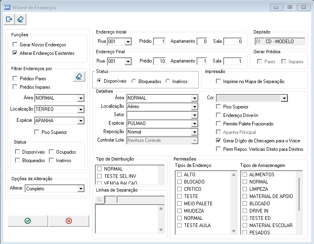Clear filters with eraser in Filtrar Endereços
The width and height of the screenshot is (314, 244).
pos(79,77)
